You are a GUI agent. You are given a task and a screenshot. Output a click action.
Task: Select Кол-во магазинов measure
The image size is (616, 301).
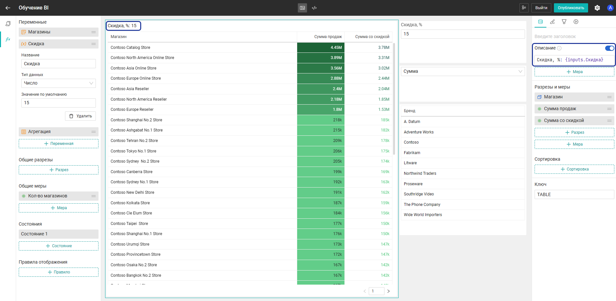[x=58, y=196]
